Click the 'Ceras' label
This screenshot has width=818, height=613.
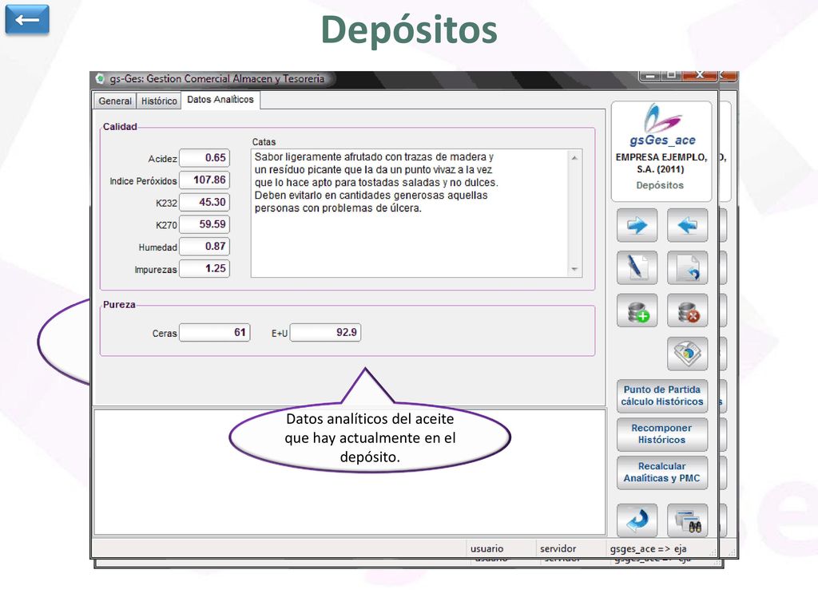(165, 333)
